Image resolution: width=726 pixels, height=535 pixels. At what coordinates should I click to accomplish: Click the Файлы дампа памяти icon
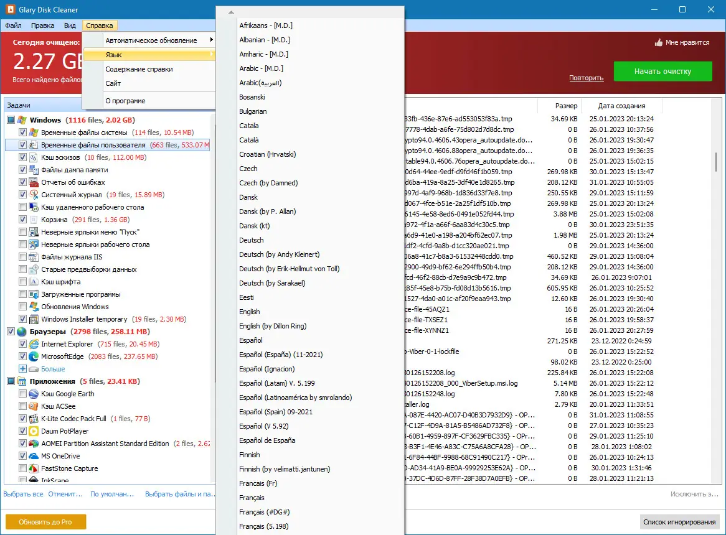pos(34,170)
